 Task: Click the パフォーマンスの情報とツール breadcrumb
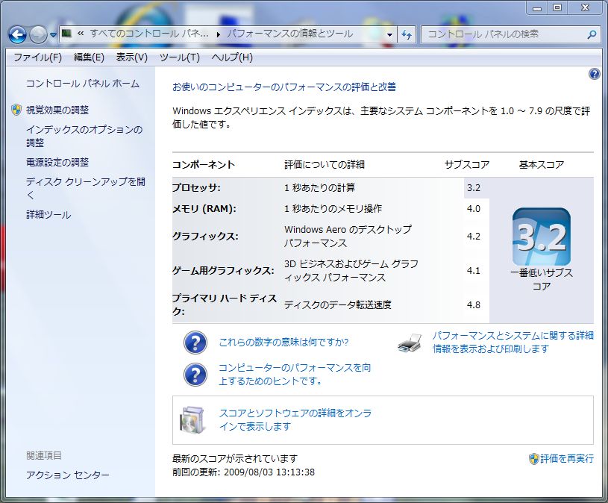[x=290, y=34]
